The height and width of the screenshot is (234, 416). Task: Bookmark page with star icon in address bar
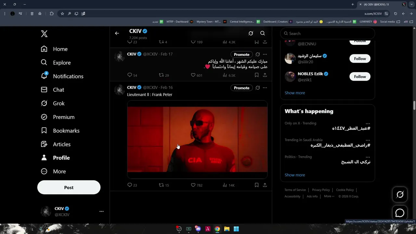tap(62, 14)
